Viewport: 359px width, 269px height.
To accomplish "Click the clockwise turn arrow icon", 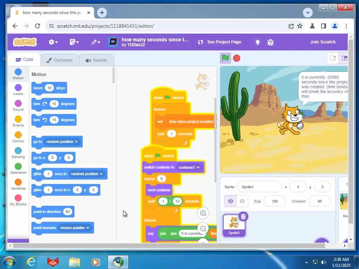I will [45, 104].
